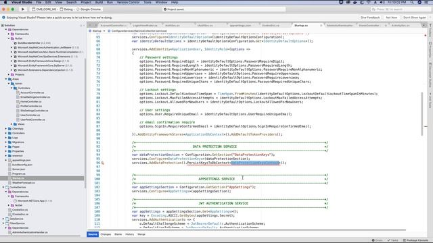Click the volume icon in the menu bar
The height and width of the screenshot is (243, 433).
[382, 2]
